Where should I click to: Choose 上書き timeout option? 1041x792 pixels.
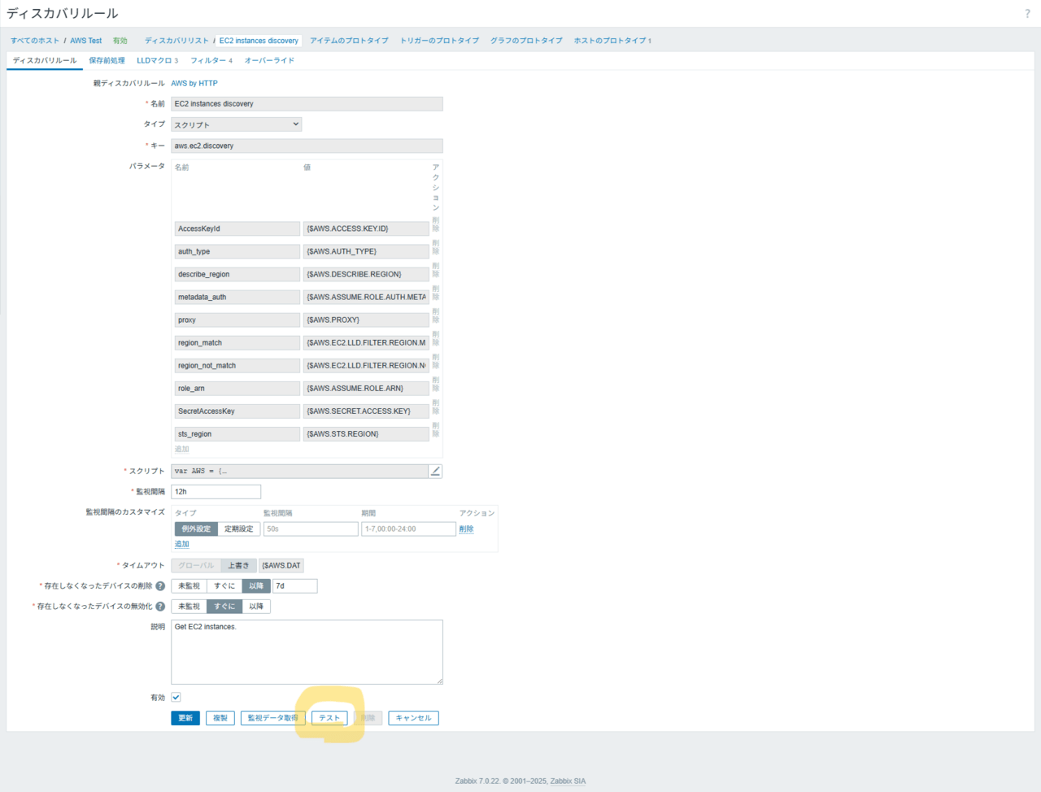[x=238, y=565]
